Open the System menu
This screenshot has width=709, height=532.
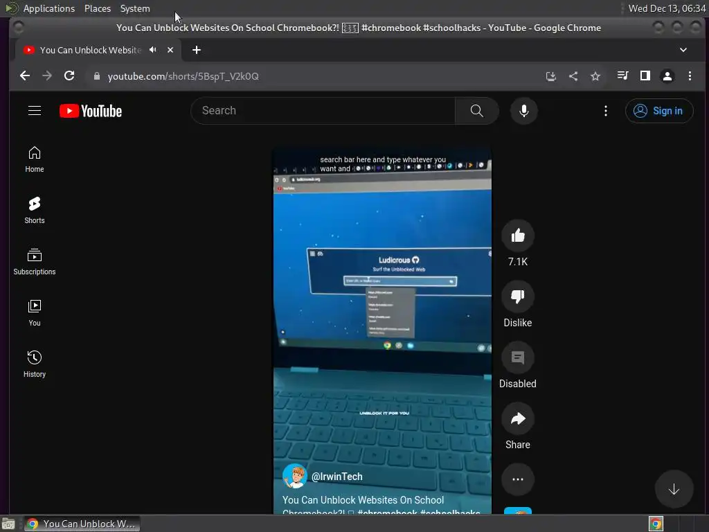point(135,8)
